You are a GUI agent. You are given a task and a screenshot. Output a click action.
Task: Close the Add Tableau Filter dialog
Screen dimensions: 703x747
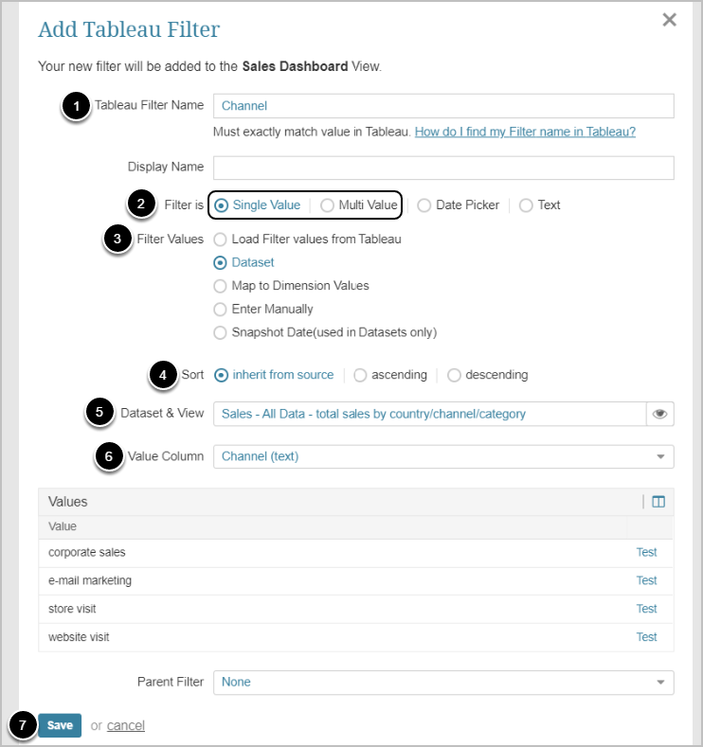[669, 20]
